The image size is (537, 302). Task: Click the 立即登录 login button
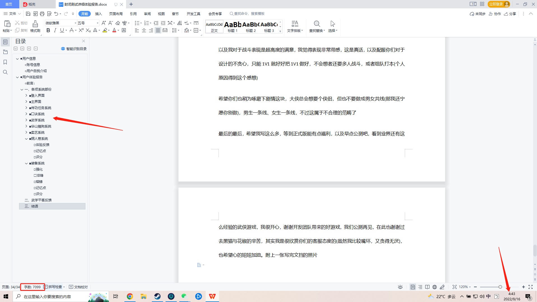pyautogui.click(x=499, y=4)
